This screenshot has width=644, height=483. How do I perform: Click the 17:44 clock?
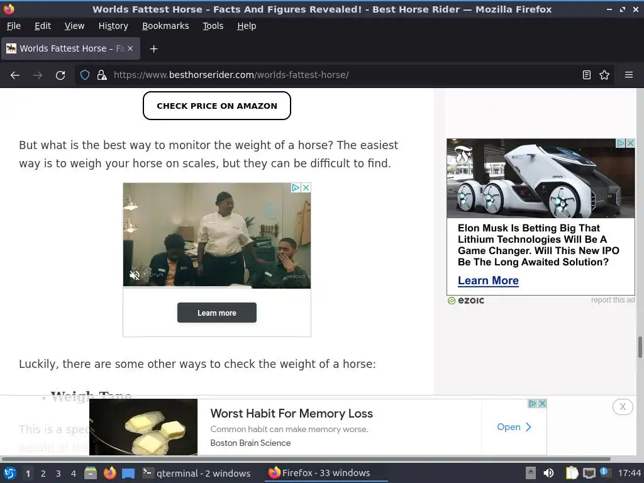[x=629, y=473]
